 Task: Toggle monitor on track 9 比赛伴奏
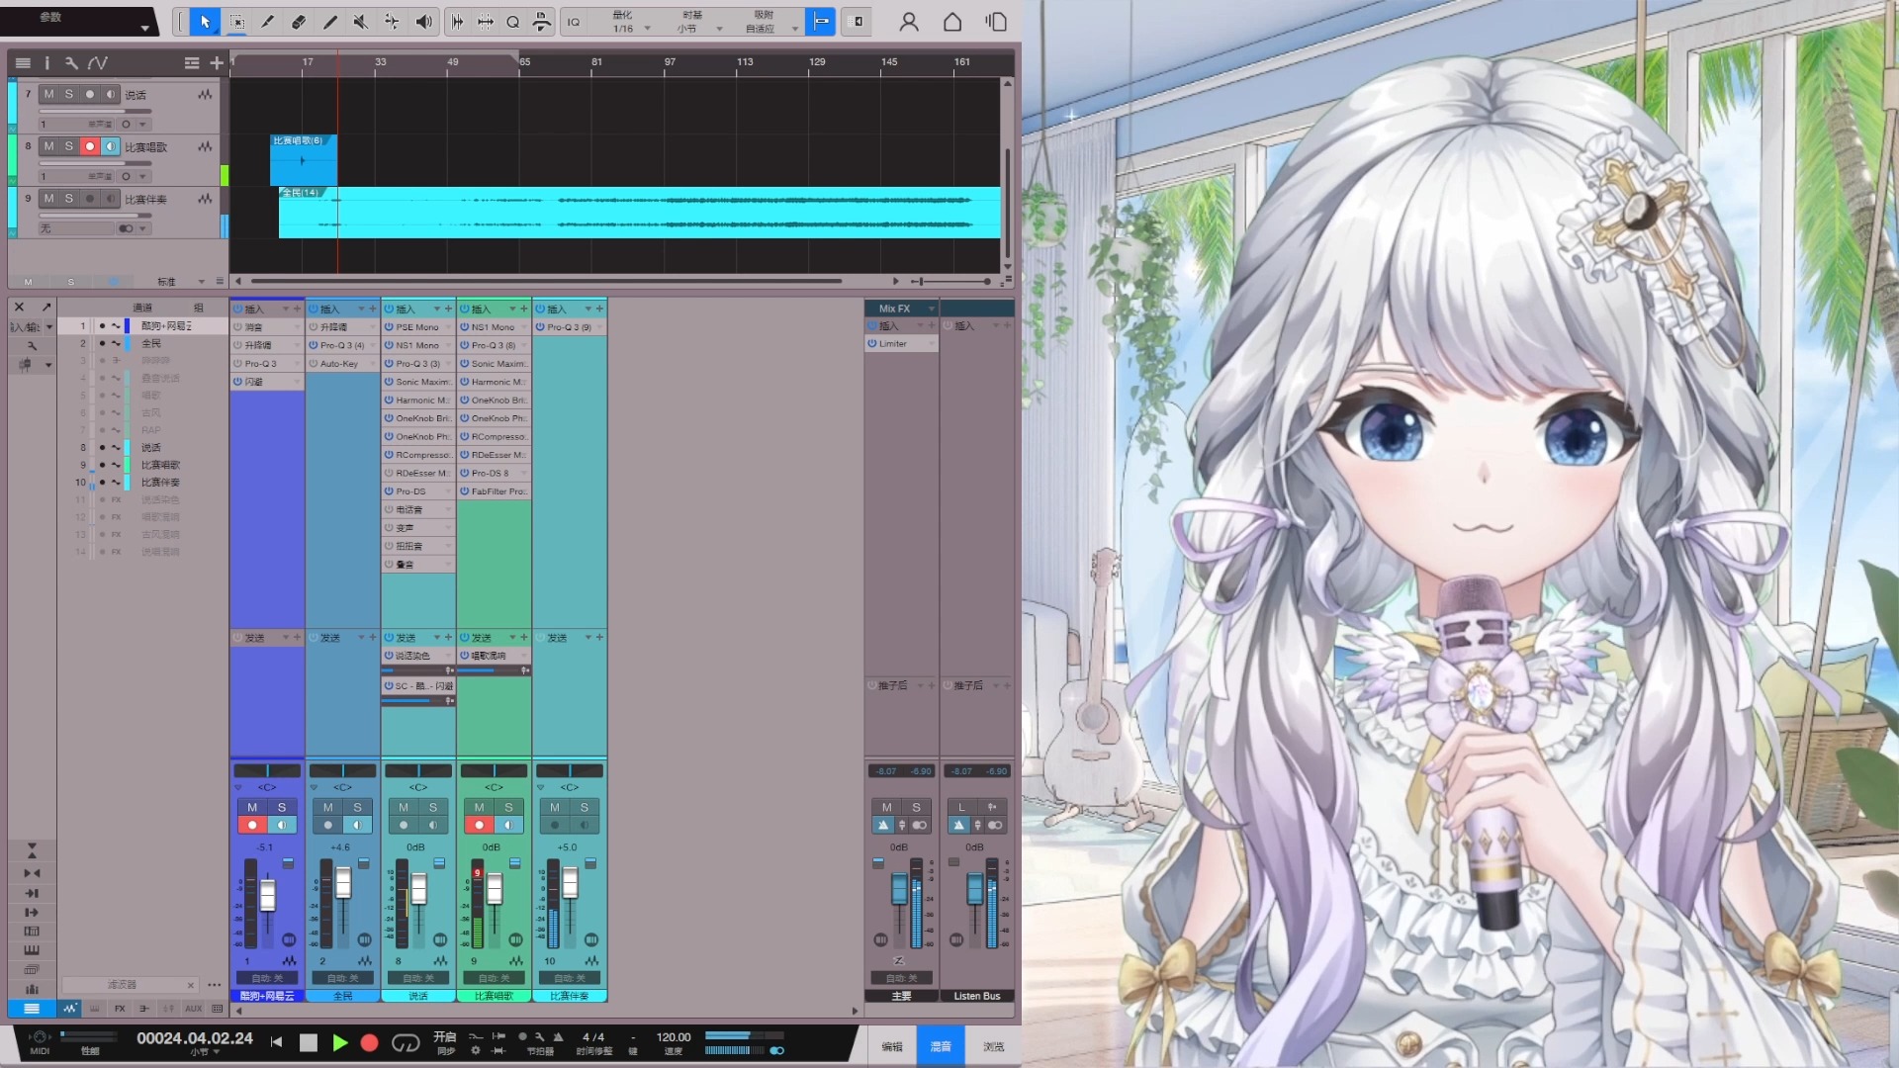pyautogui.click(x=111, y=199)
